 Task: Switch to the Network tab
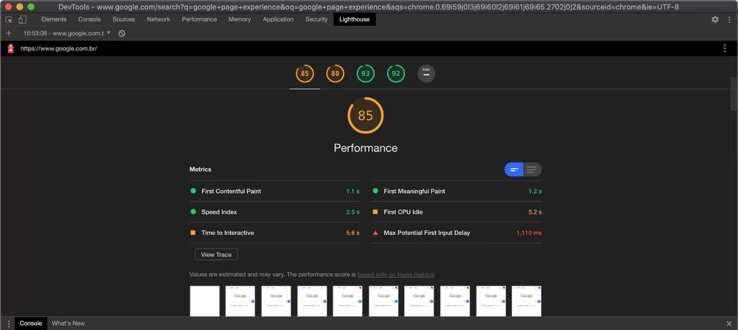[x=159, y=19]
